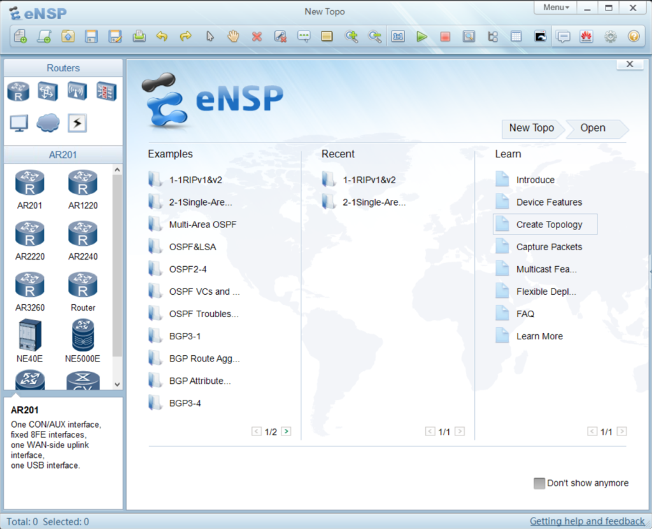Click the fit-to-screen toolbar icon
Viewport: 652px width, 529px height.
398,36
